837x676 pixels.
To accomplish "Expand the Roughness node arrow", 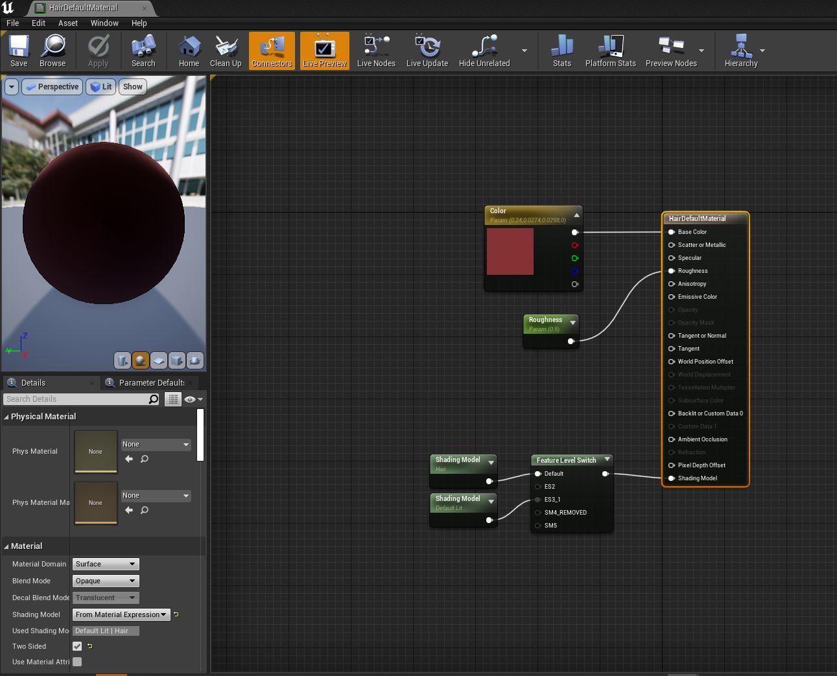I will (x=572, y=323).
